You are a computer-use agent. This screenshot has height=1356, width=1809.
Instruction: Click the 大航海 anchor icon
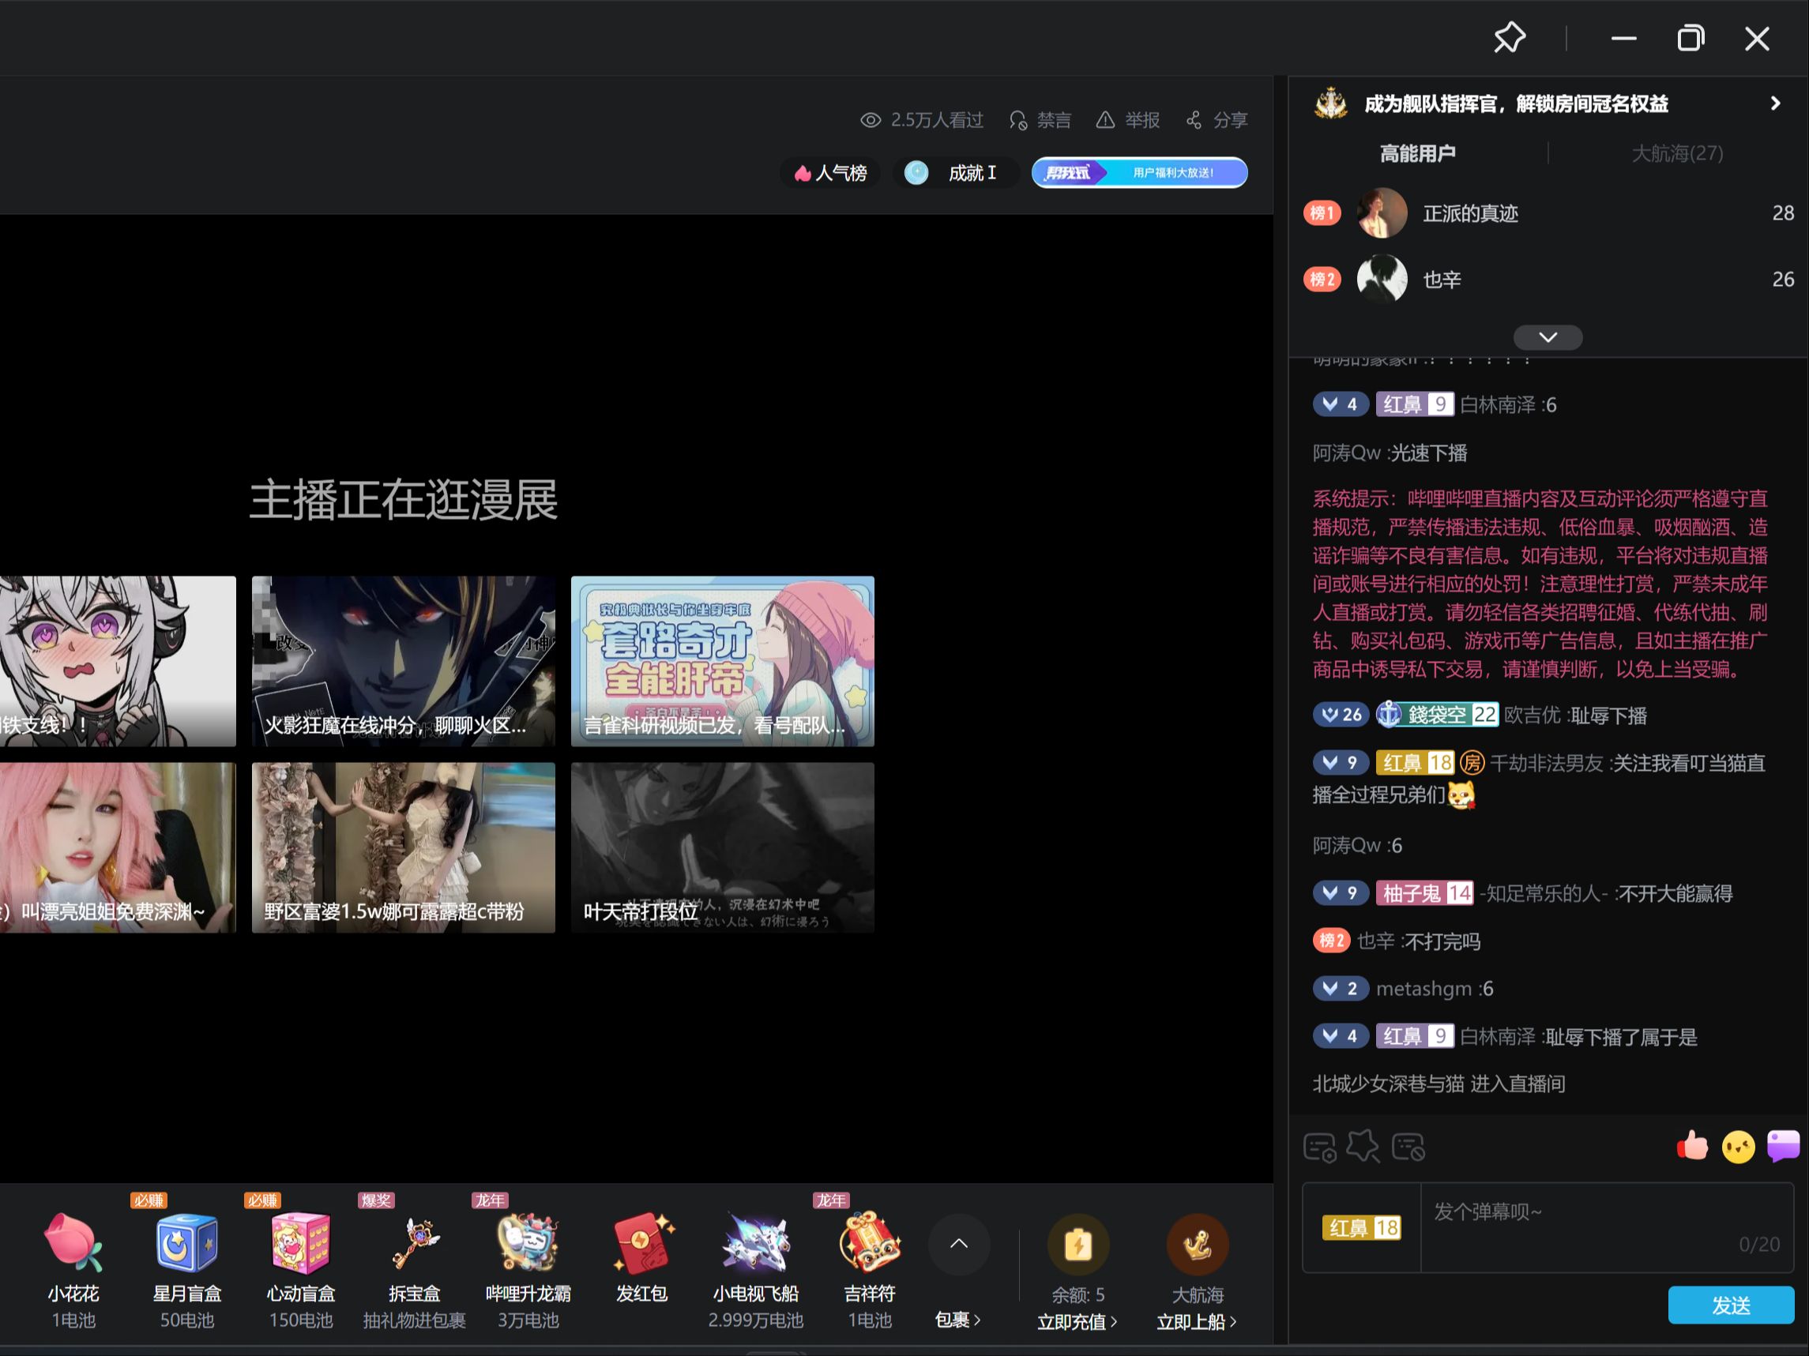[1197, 1245]
